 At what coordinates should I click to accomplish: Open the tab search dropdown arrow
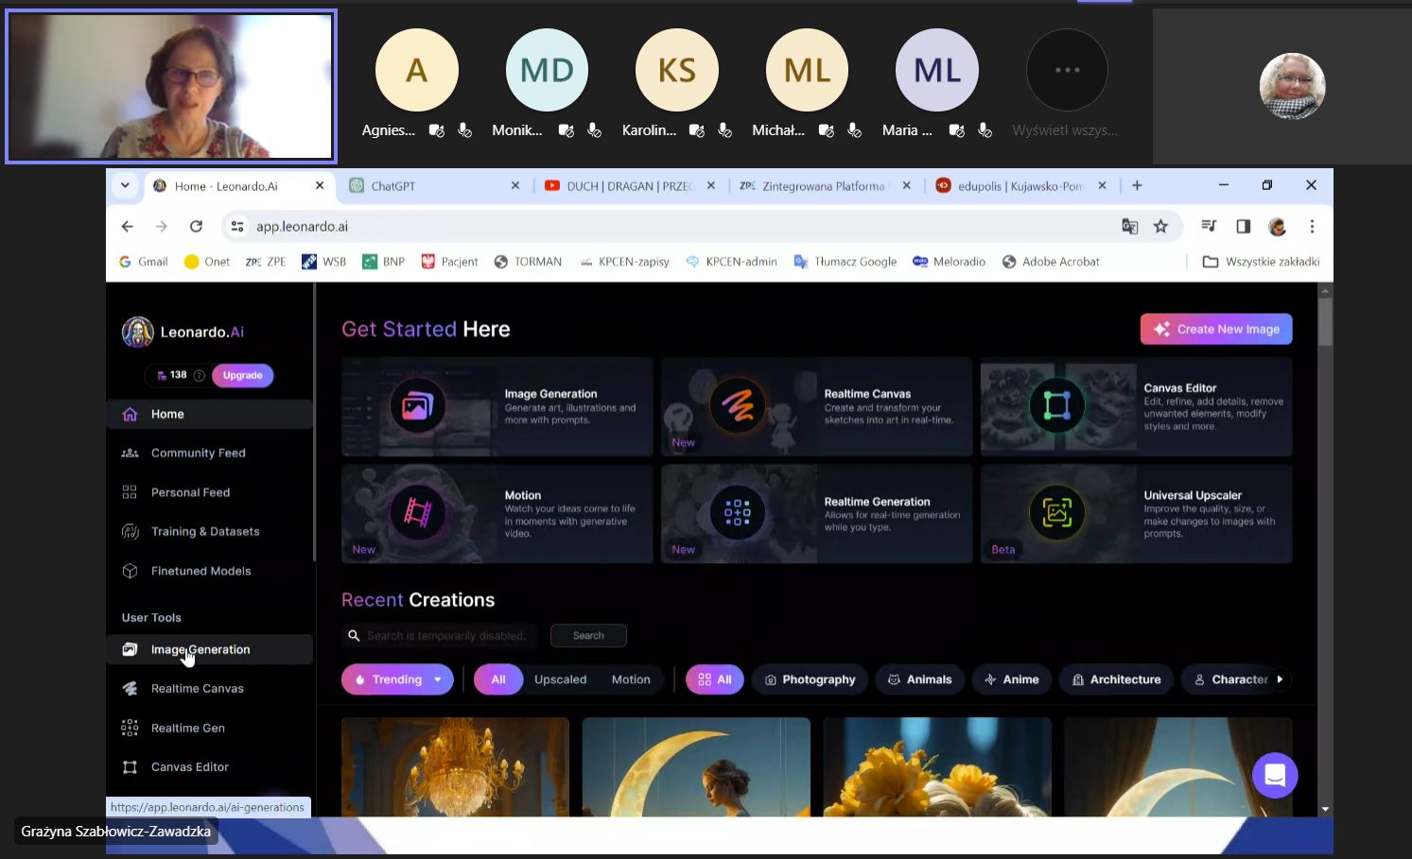coord(125,186)
